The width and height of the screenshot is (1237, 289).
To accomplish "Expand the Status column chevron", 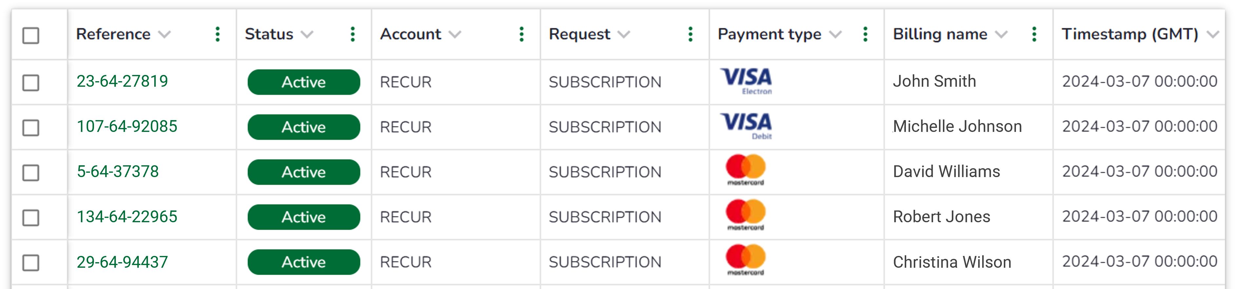I will 307,35.
